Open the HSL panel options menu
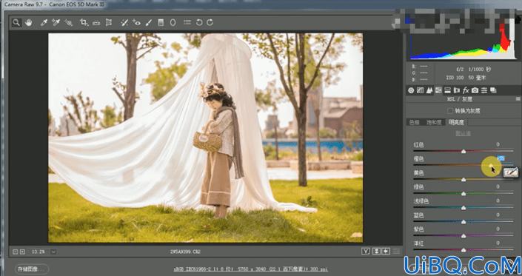Image resolution: width=522 pixels, height=276 pixels. pos(518,99)
